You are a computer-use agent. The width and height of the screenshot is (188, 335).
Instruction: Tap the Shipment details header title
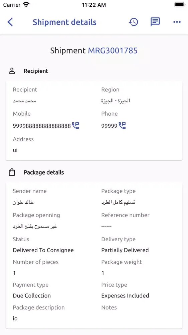point(64,22)
